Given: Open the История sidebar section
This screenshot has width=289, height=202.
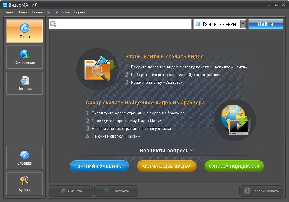Looking at the screenshot, I should tap(25, 83).
